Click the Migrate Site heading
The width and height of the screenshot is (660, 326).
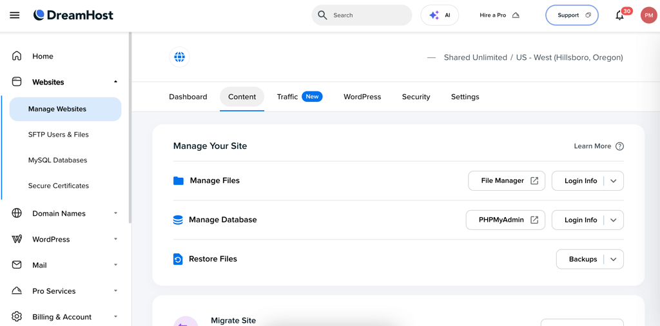pyautogui.click(x=233, y=321)
